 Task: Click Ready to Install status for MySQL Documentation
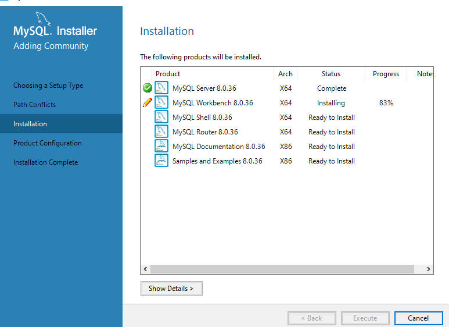pos(332,147)
